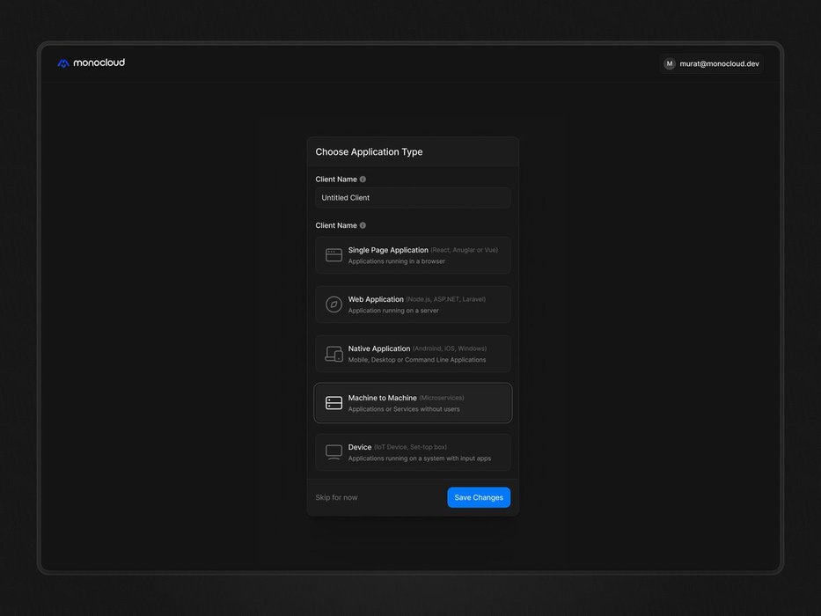Click the Machine to Machine server icon
The height and width of the screenshot is (616, 821).
click(334, 403)
